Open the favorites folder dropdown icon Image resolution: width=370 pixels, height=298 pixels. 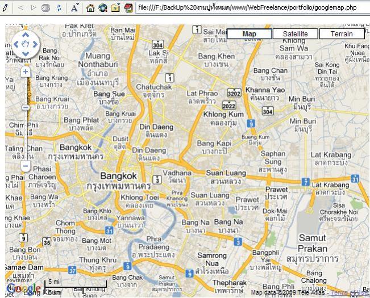pos(115,8)
